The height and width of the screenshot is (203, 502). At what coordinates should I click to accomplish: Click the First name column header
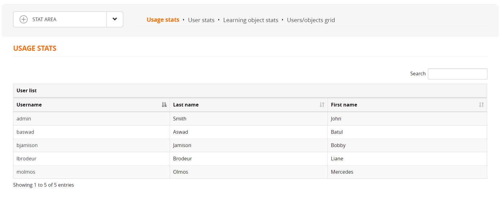coord(407,105)
